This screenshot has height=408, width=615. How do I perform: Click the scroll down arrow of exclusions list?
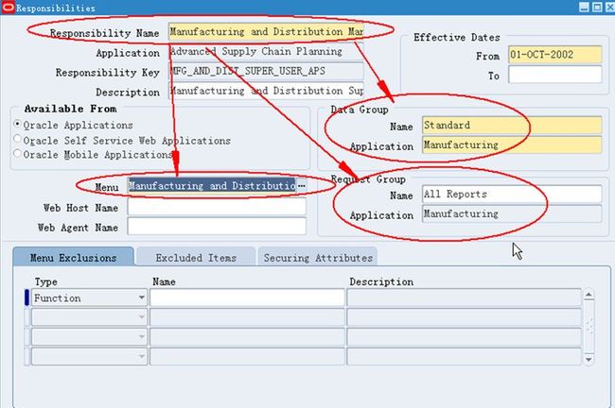pos(589,359)
